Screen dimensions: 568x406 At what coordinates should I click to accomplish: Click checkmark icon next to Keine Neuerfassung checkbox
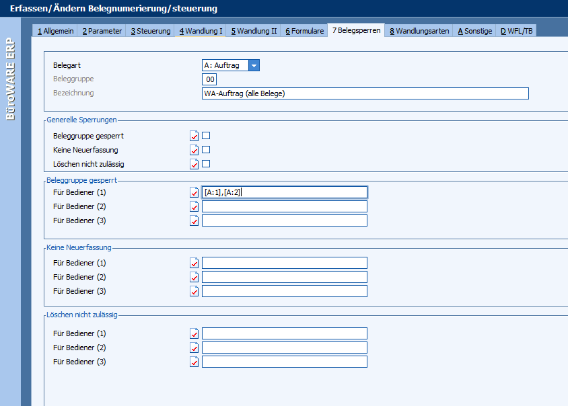194,150
